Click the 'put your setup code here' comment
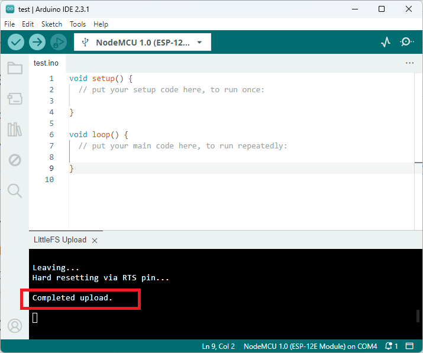The height and width of the screenshot is (353, 423). coord(172,90)
